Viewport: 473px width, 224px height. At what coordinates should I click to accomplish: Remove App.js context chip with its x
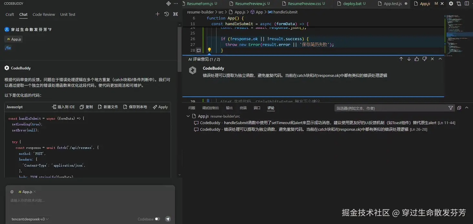click(x=35, y=191)
